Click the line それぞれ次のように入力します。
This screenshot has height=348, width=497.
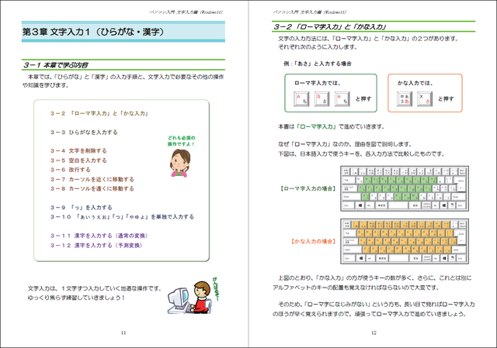[318, 47]
